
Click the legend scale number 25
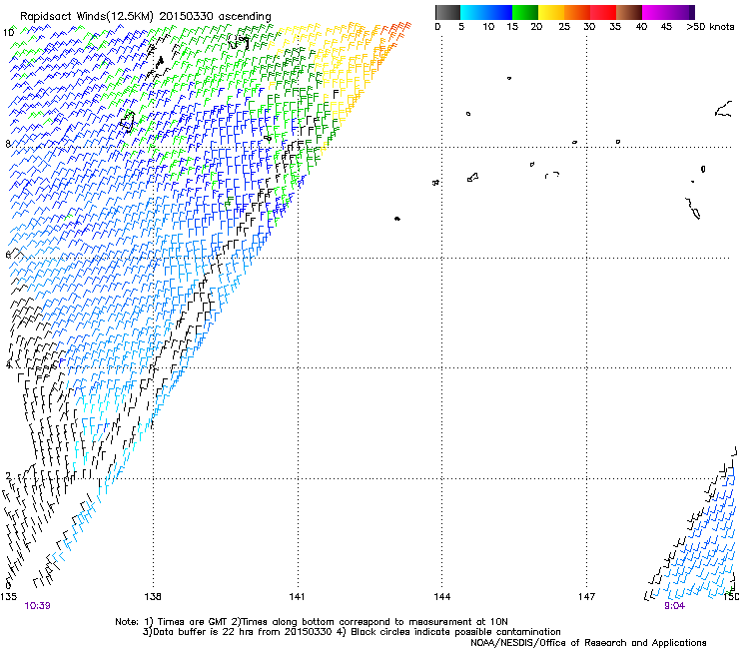click(x=564, y=26)
